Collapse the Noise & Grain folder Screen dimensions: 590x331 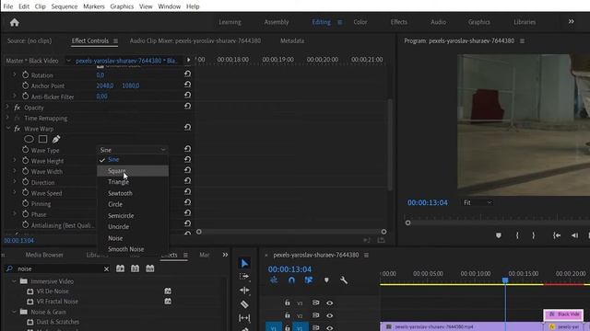14,312
